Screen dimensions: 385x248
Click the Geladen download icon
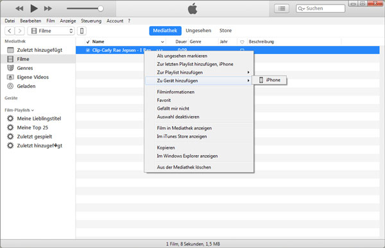[10, 86]
